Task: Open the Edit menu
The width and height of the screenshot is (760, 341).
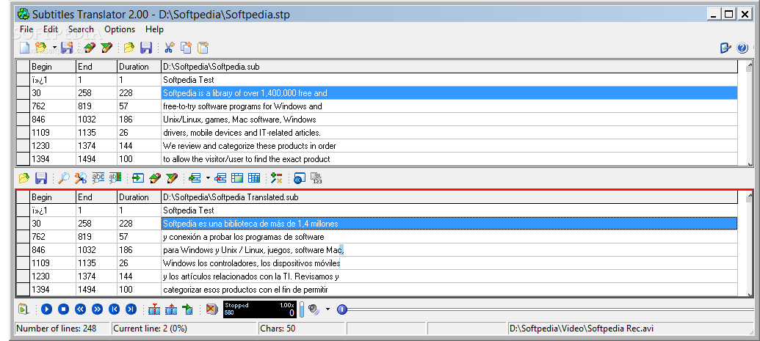Action: (51, 29)
